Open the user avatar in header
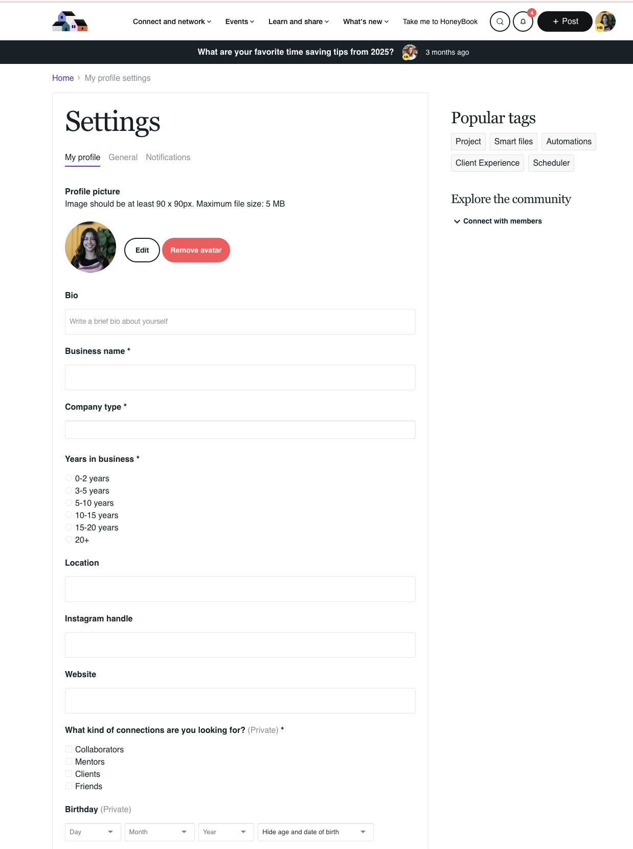 pyautogui.click(x=605, y=21)
